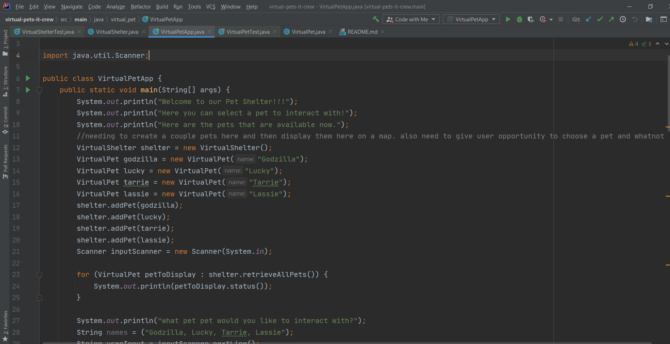Click the run gutter arrow on line 7
The width and height of the screenshot is (670, 344).
pyautogui.click(x=28, y=90)
